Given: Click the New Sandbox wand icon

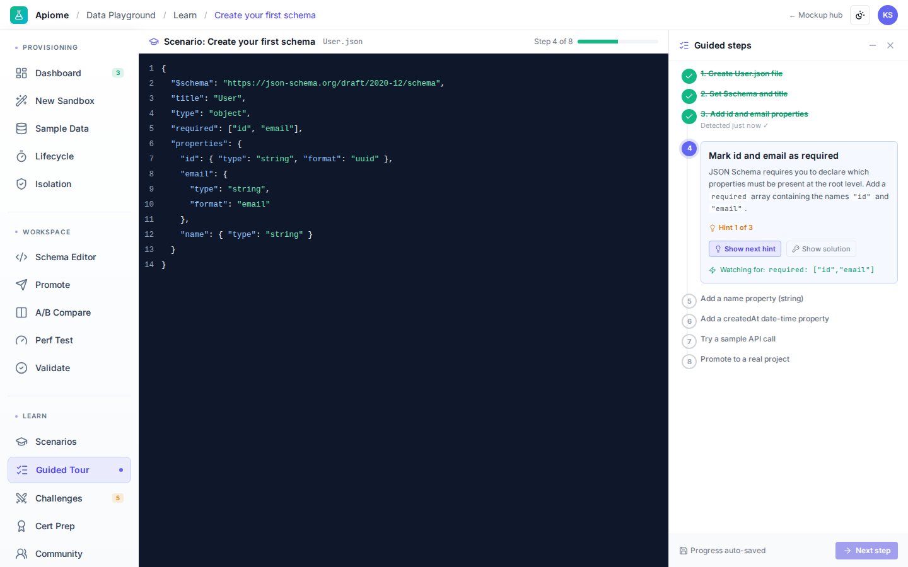Looking at the screenshot, I should point(21,101).
